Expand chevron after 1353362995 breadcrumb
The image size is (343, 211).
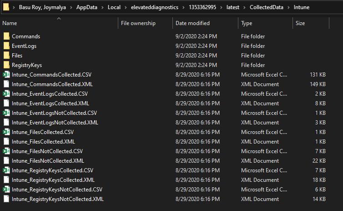pyautogui.click(x=221, y=7)
